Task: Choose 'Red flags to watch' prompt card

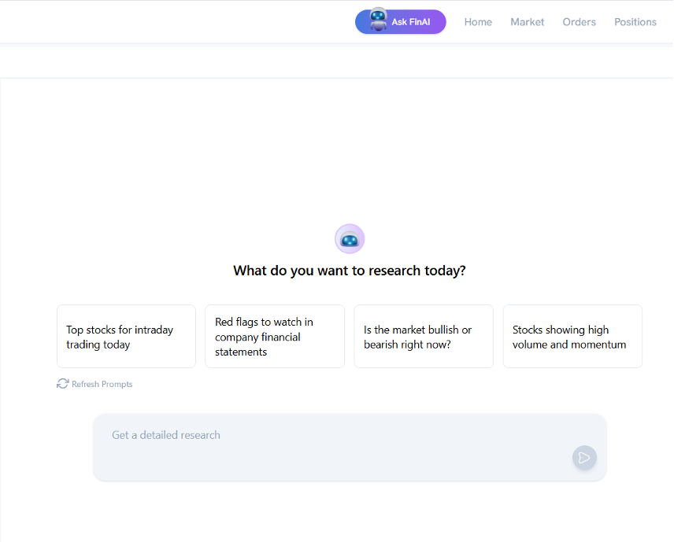Action: pos(274,337)
